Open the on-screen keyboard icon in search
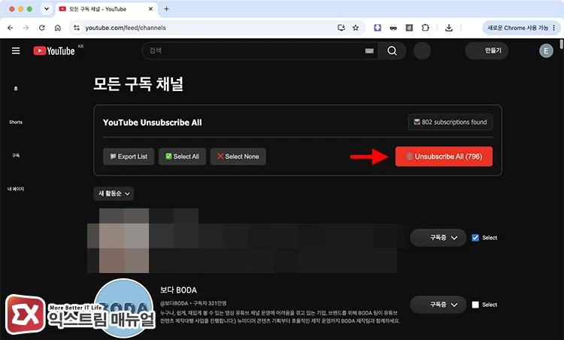Viewport: 564px width, 340px height. pos(369,50)
